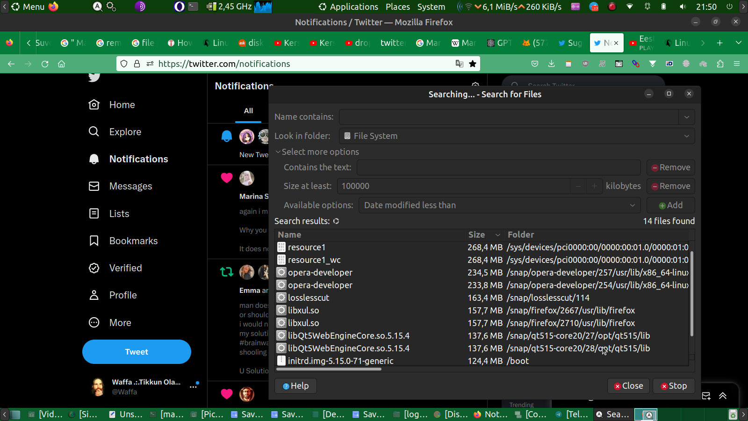Viewport: 748px width, 421px height.
Task: Go to the Firefox home page
Action: [61, 64]
